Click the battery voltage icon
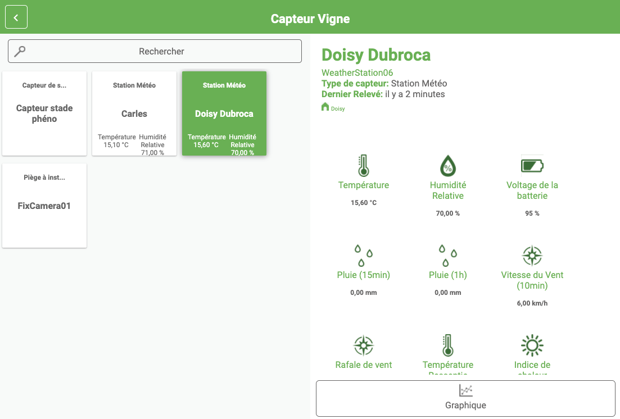Image resolution: width=620 pixels, height=419 pixels. click(x=532, y=165)
